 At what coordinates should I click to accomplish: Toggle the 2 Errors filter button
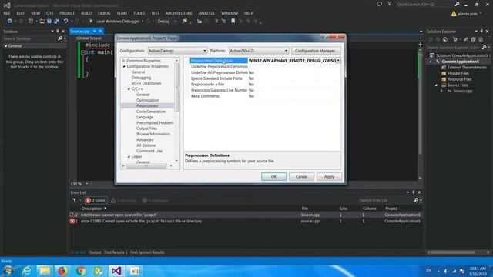tap(96, 200)
